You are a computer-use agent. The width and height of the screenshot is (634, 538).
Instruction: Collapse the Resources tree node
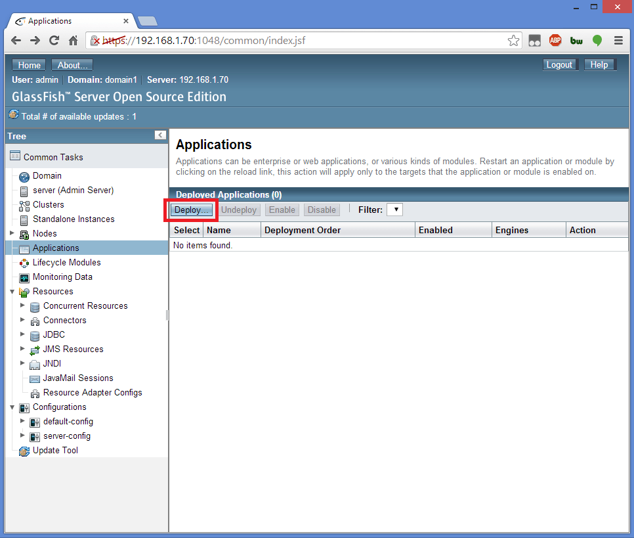(12, 292)
